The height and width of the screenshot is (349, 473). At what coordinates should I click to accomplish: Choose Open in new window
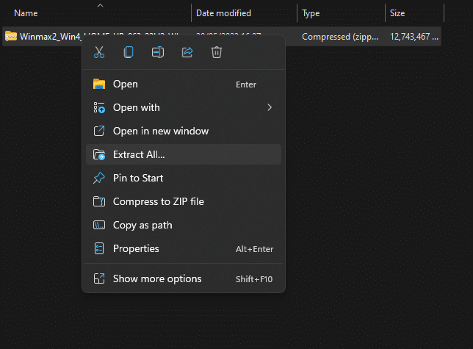161,132
